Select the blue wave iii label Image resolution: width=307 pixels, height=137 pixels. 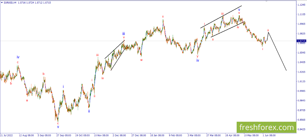pos(124,33)
